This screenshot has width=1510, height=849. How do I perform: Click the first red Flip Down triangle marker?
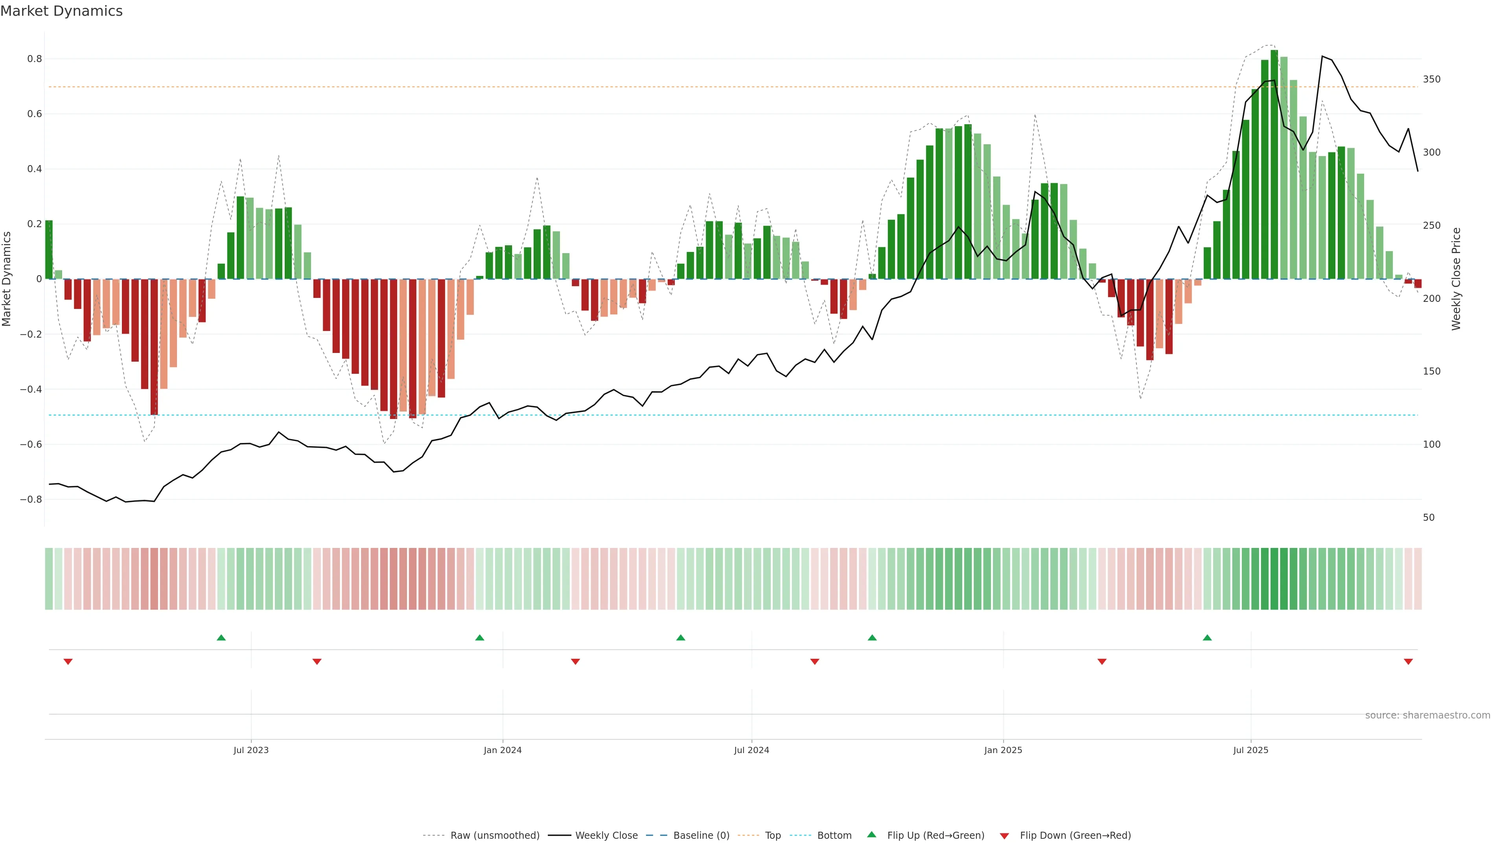(68, 662)
